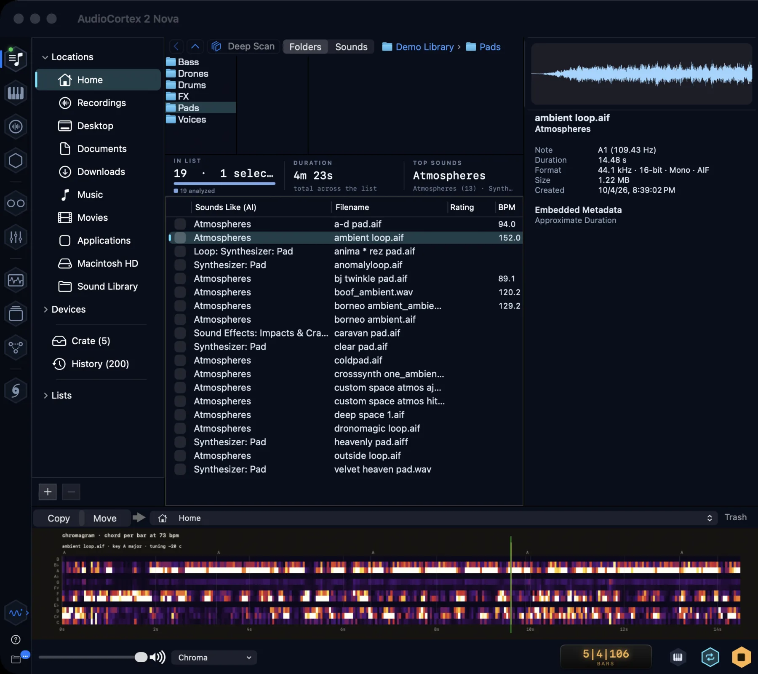758x674 pixels.
Task: Toggle the checkbox for a-d pad.aif
Action: click(x=180, y=224)
